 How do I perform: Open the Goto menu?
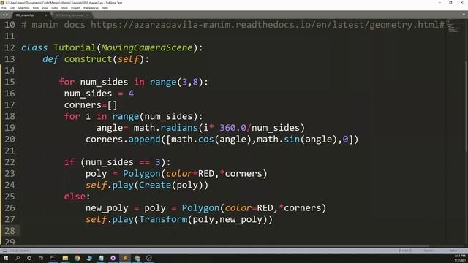[55, 8]
